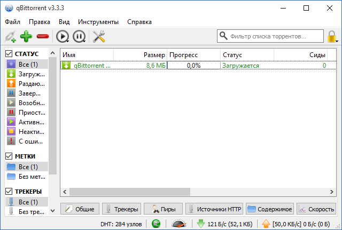Select the Завер... completed status filter

click(27, 93)
